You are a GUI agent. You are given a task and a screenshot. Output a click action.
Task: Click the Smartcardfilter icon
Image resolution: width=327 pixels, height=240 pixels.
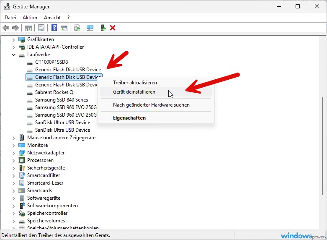(22, 175)
